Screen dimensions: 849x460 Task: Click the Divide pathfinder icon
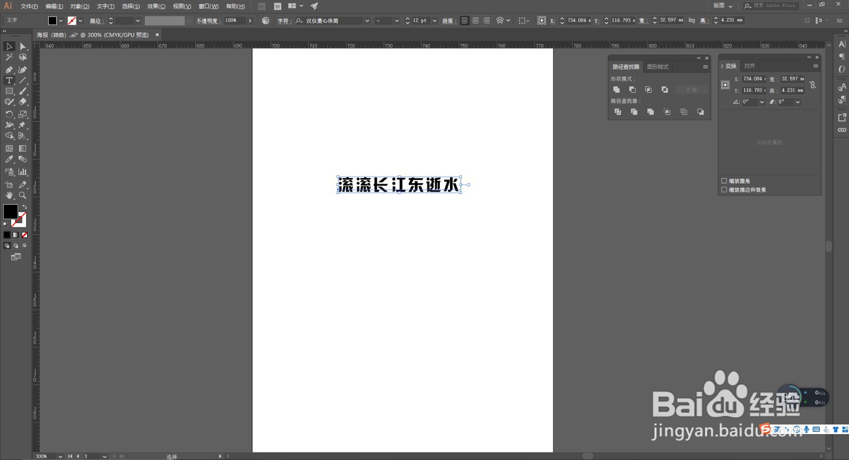tap(618, 112)
